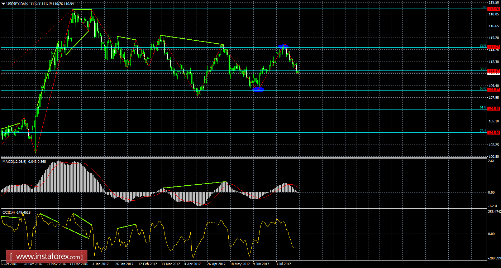
Task: Click the 4 Jan 2017 date on time axis
Action: click(101, 264)
